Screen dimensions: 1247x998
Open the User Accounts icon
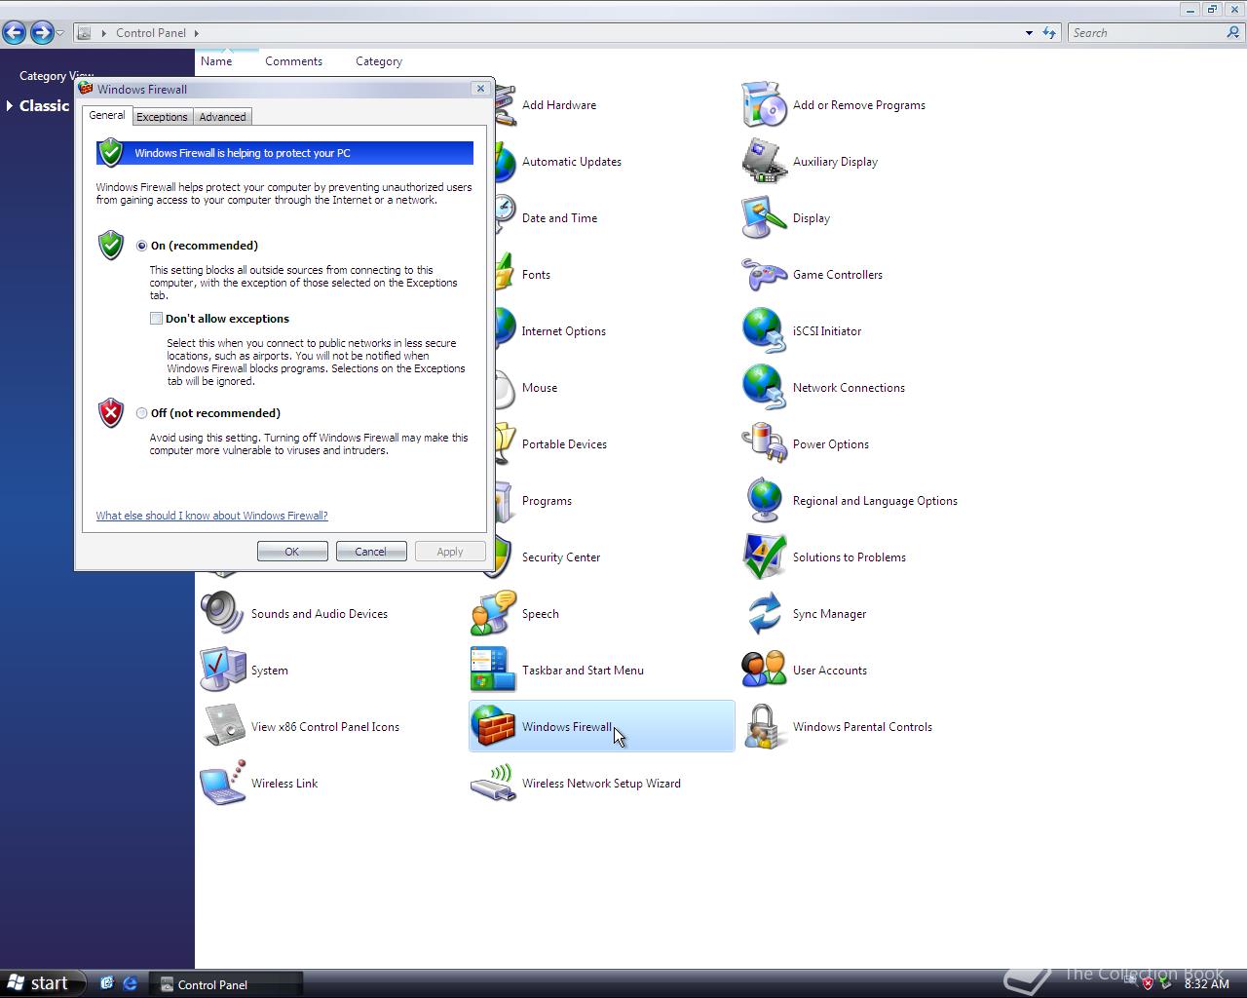(x=764, y=670)
